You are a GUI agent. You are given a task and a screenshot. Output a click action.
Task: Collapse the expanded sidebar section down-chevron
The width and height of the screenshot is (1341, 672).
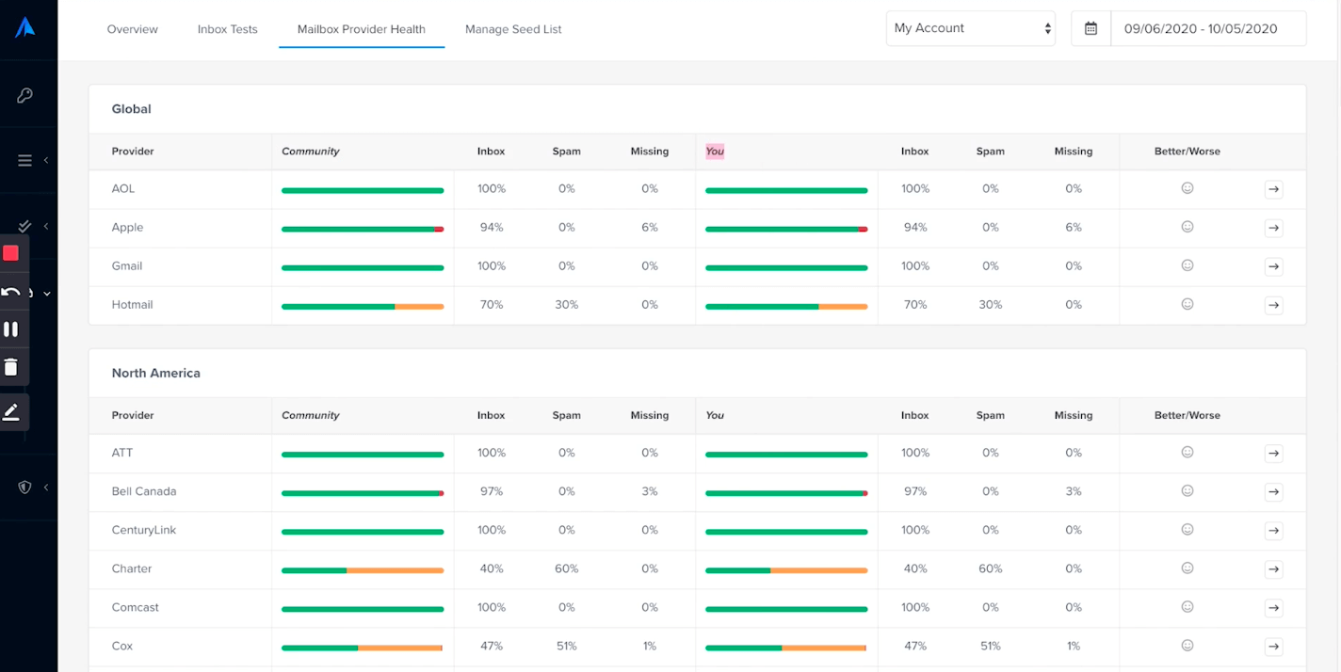coord(47,294)
